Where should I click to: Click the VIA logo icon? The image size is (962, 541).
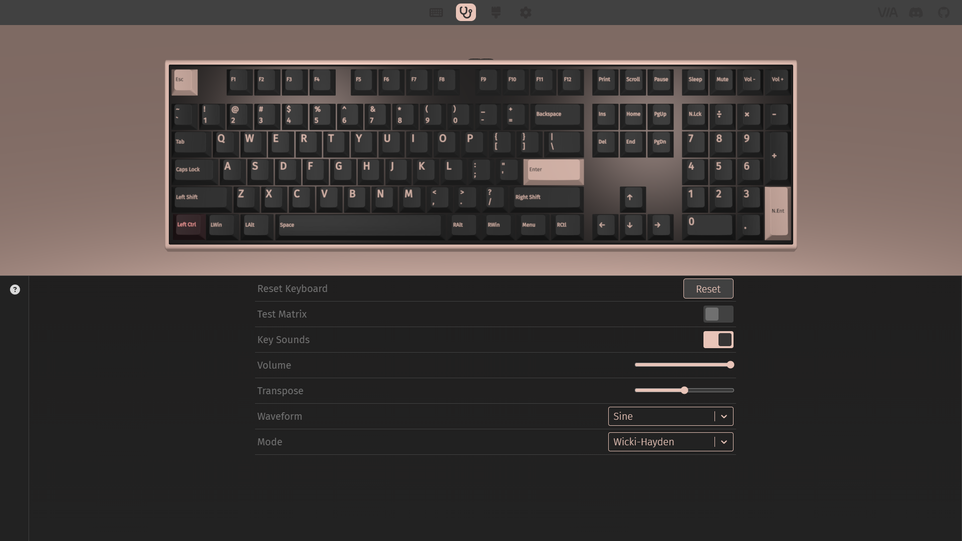pos(887,13)
